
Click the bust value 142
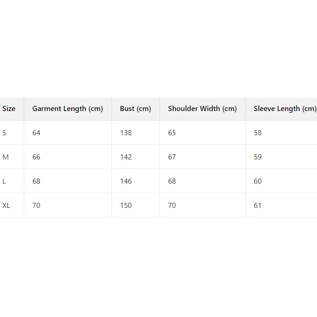click(126, 157)
